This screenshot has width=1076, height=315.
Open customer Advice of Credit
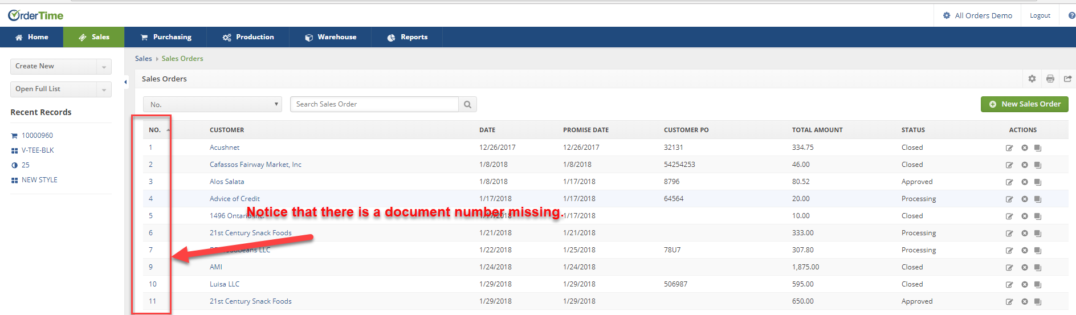click(235, 199)
